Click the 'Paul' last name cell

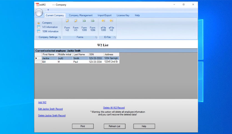(80, 62)
